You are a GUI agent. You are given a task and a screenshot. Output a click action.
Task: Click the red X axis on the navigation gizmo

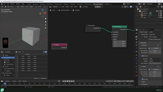pos(45,14)
